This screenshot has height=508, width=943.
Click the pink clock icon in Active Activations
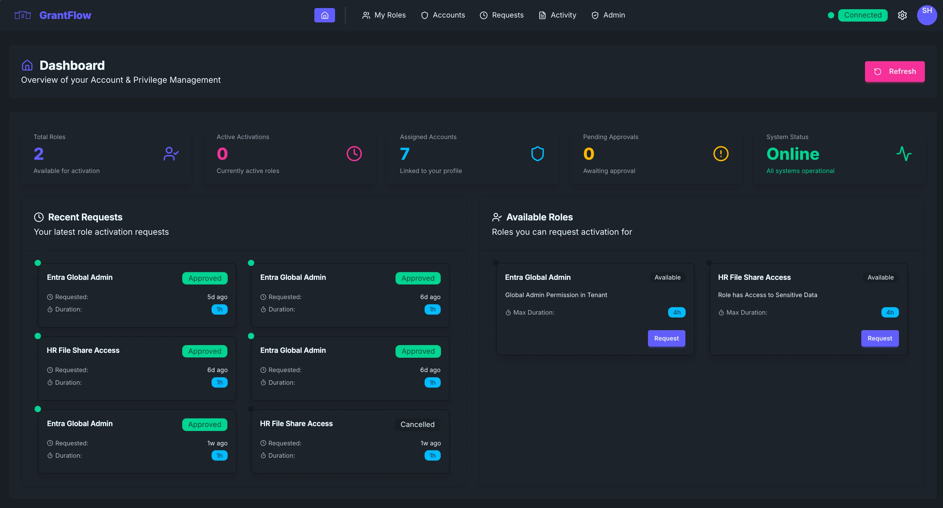[x=354, y=153]
